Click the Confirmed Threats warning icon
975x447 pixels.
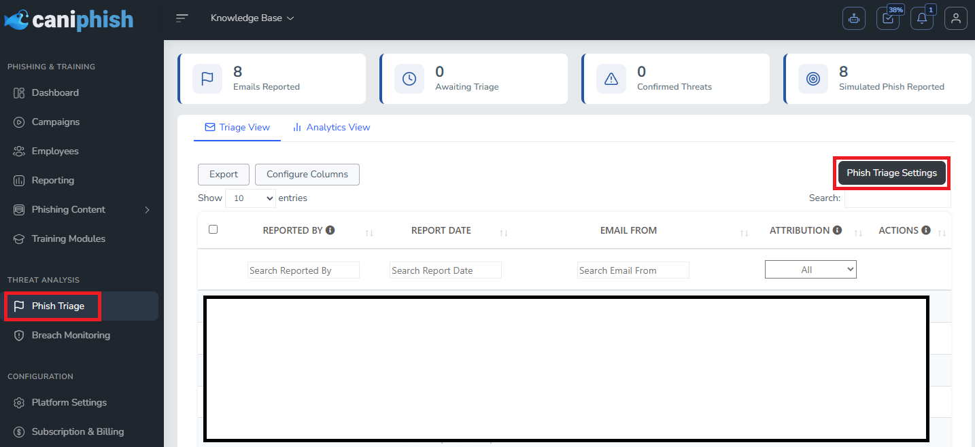[611, 79]
